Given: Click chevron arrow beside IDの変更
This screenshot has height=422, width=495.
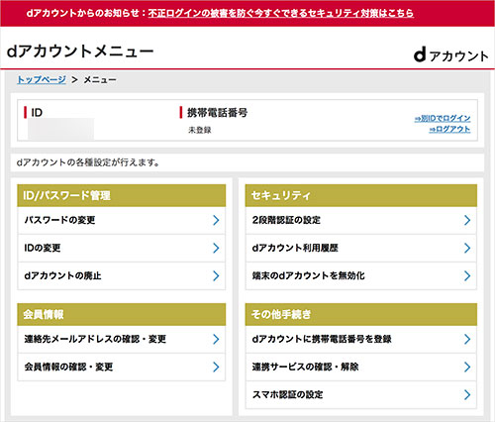Looking at the screenshot, I should coord(216,248).
